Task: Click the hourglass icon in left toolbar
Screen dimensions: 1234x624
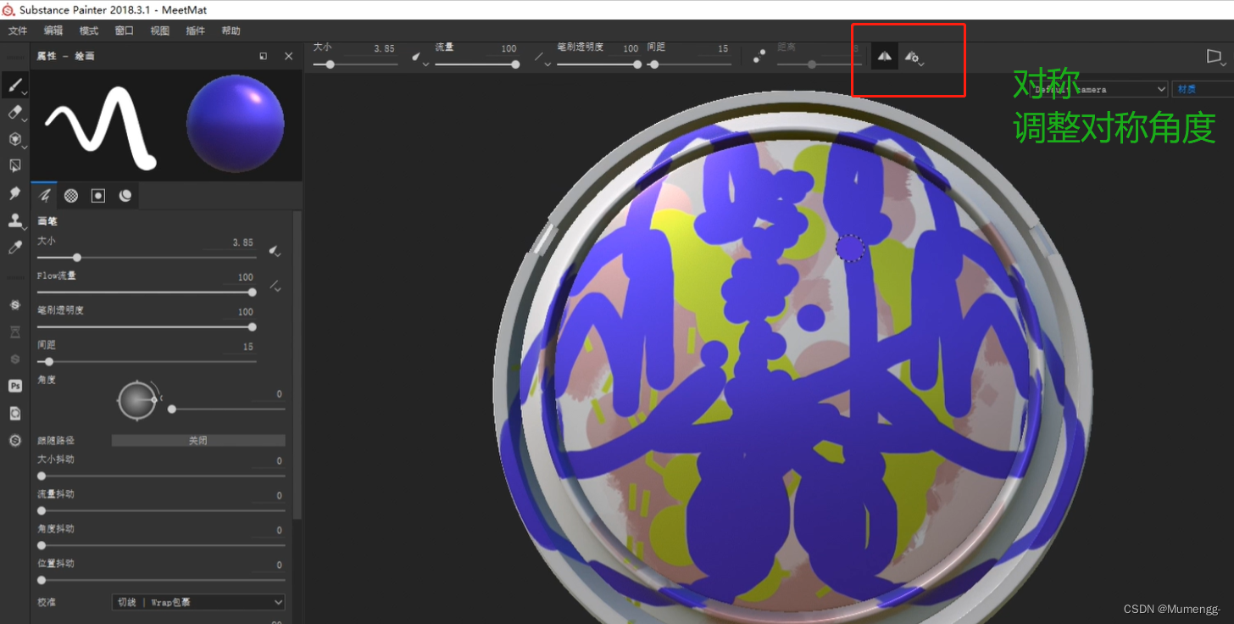Action: point(14,331)
